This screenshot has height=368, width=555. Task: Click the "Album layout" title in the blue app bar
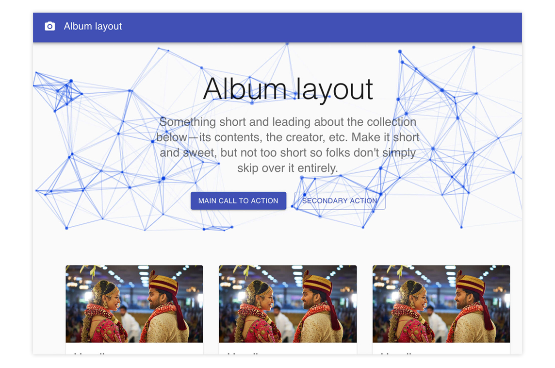(93, 26)
